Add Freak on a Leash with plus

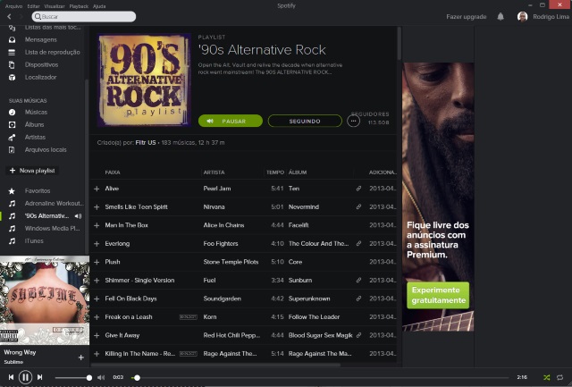[97, 317]
